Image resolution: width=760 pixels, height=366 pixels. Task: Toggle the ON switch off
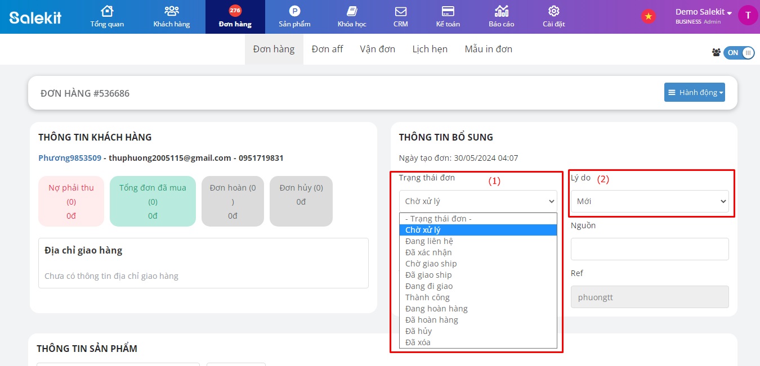739,53
